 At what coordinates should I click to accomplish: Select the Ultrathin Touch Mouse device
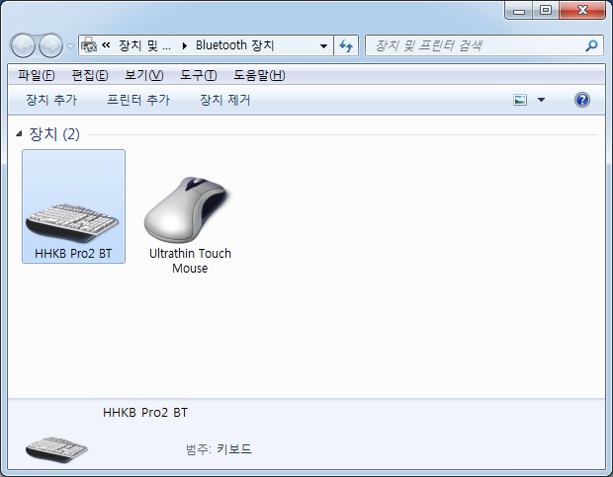190,225
